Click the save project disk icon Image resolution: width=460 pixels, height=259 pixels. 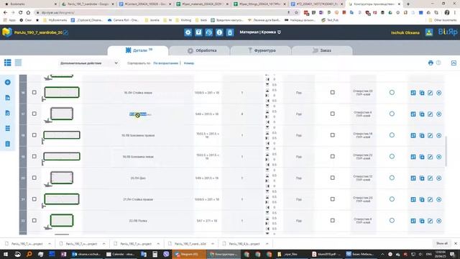(198, 32)
